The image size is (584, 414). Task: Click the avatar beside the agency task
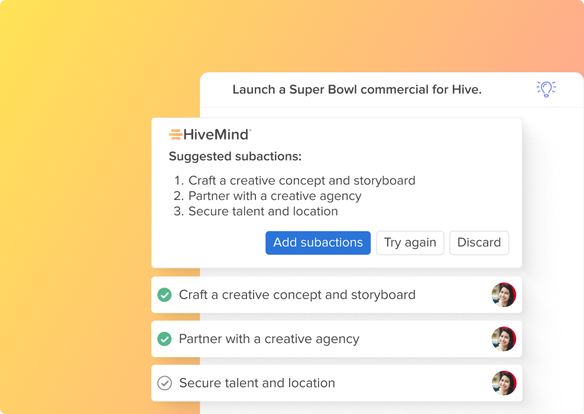[504, 339]
